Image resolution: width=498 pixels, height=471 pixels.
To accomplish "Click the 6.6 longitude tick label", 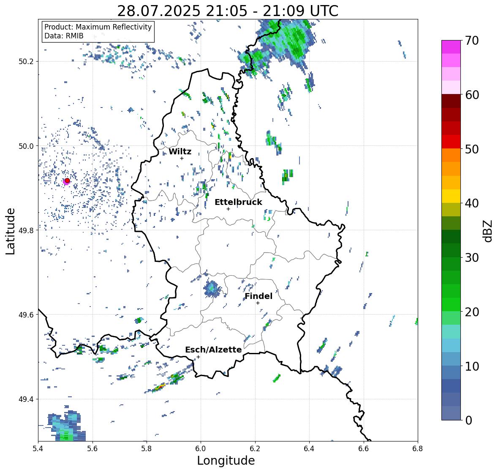I will 363,449.
